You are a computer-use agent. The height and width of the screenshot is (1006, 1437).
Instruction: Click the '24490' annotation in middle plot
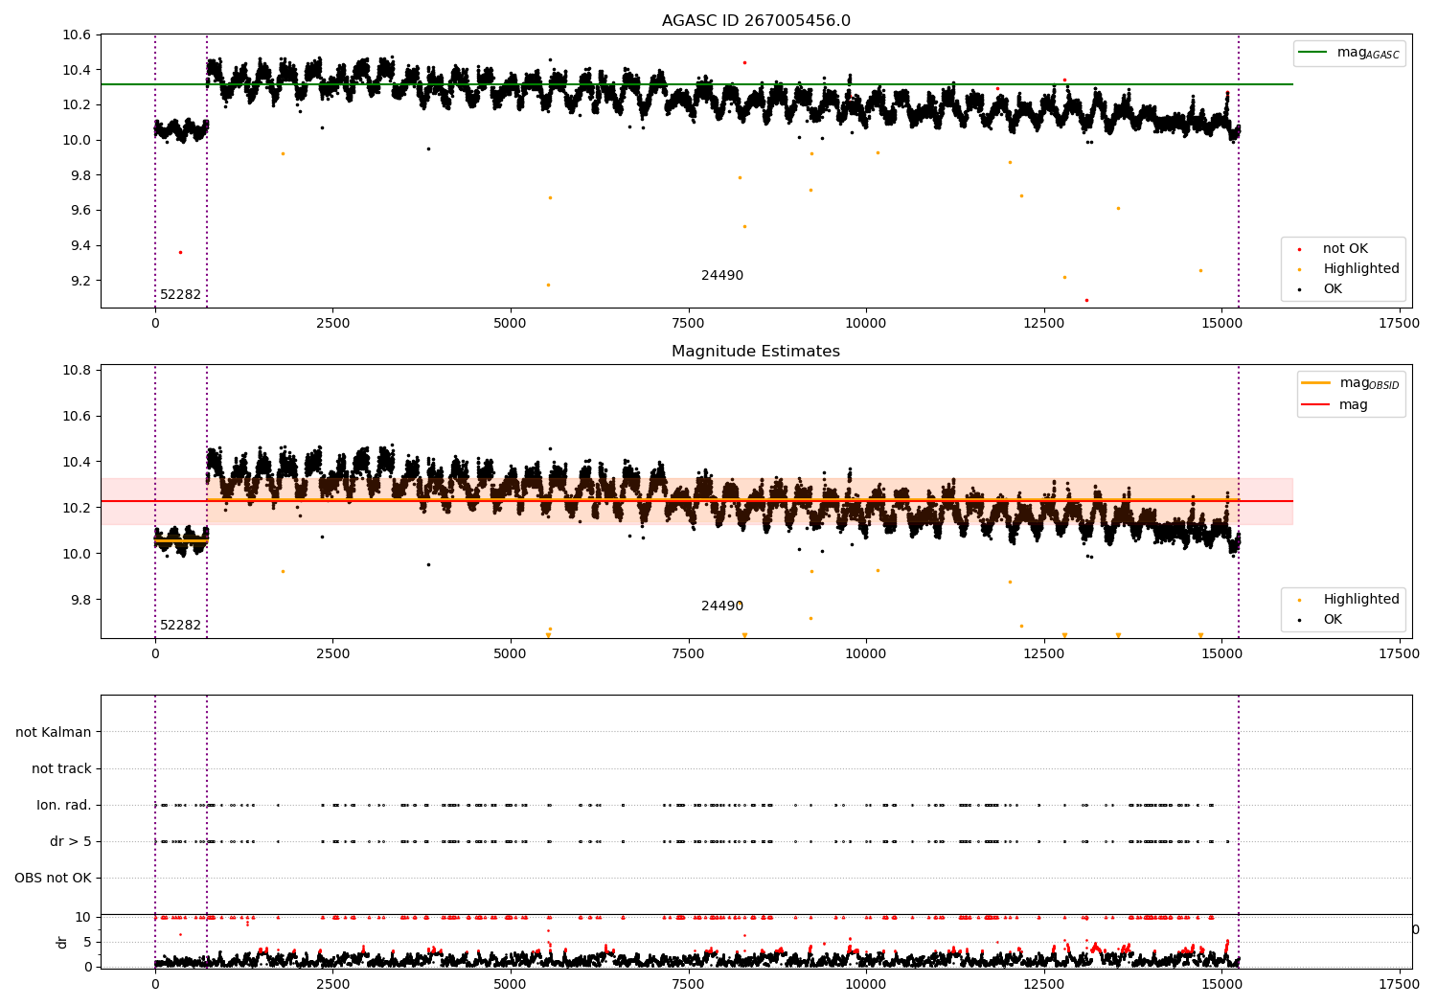pos(722,606)
